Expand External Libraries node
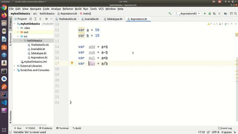The height and width of the screenshot is (134, 238). pyautogui.click(x=15, y=66)
